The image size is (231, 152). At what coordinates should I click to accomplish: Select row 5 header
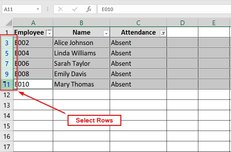[7, 53]
